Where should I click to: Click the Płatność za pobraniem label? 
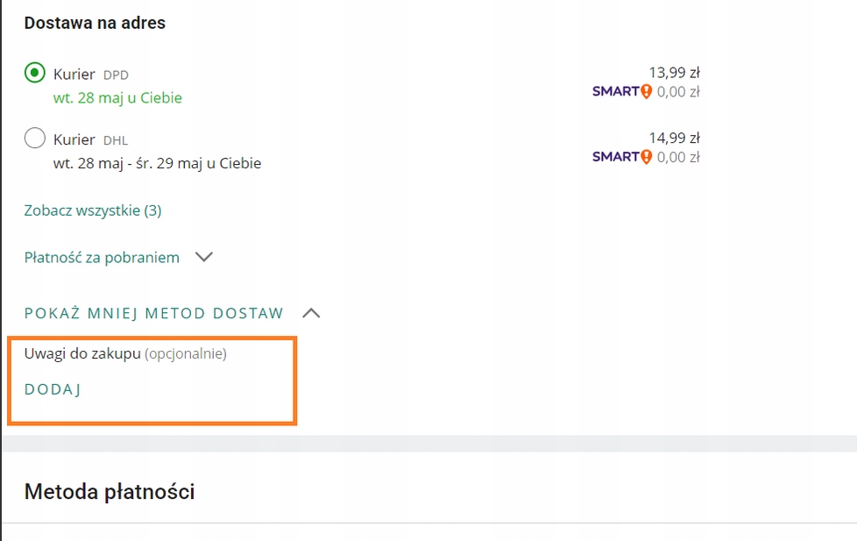click(102, 257)
